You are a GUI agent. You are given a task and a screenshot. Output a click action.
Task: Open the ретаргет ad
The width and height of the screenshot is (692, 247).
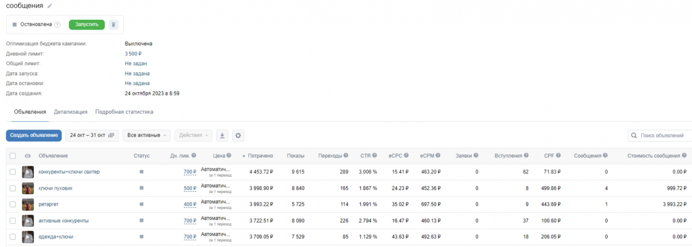click(x=48, y=204)
